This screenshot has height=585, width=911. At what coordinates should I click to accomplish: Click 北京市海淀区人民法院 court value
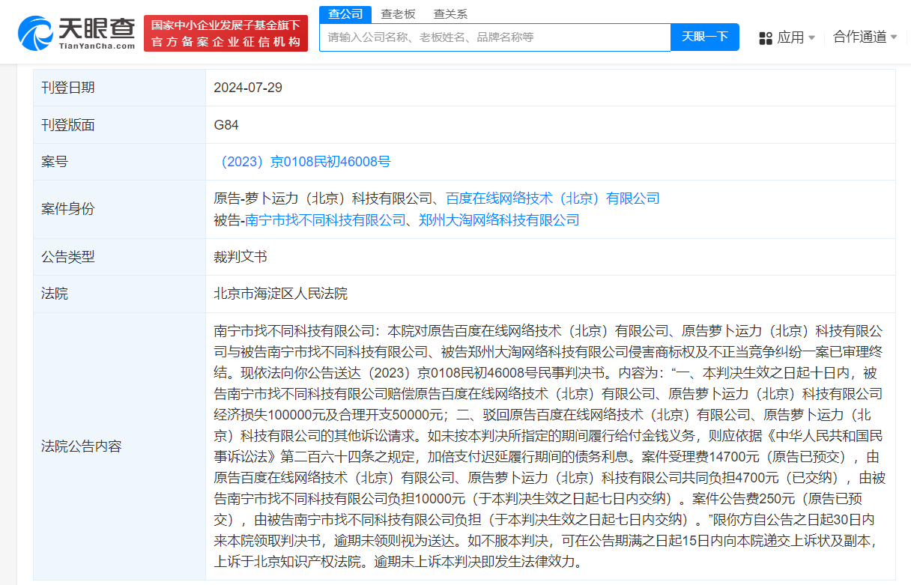281,294
